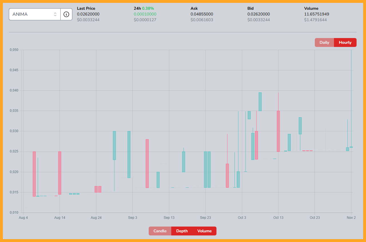
Task: Show the Volume chart tab
Action: pos(204,231)
